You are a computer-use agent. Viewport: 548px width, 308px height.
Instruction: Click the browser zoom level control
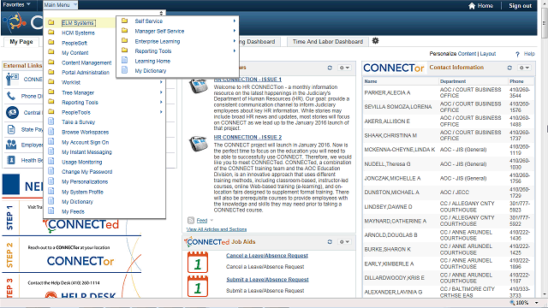click(524, 303)
